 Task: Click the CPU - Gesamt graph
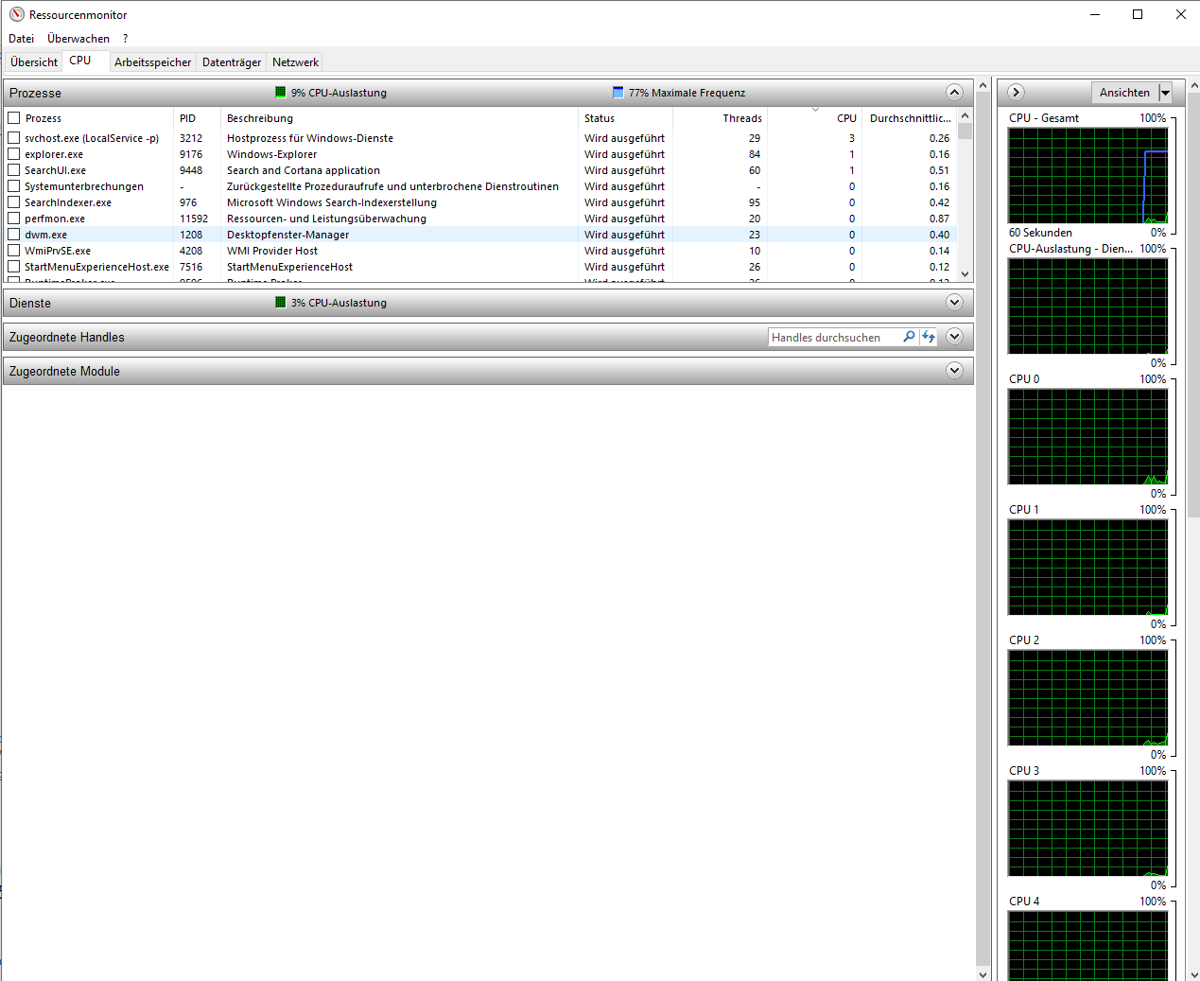[x=1088, y=175]
